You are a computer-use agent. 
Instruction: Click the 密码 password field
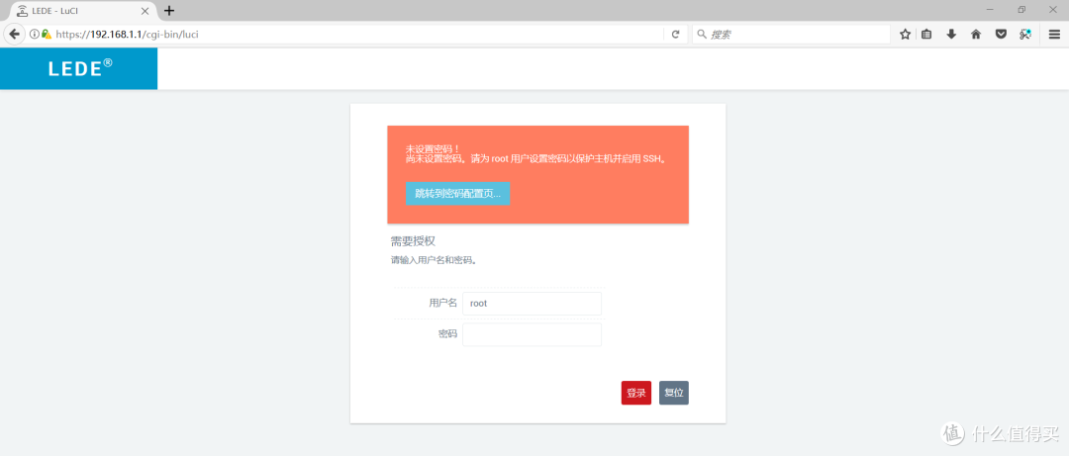pos(532,334)
